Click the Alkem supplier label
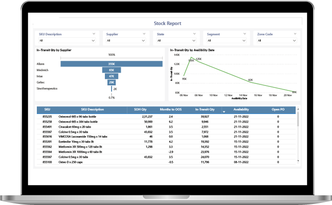This screenshot has width=332, height=205. click(40, 64)
